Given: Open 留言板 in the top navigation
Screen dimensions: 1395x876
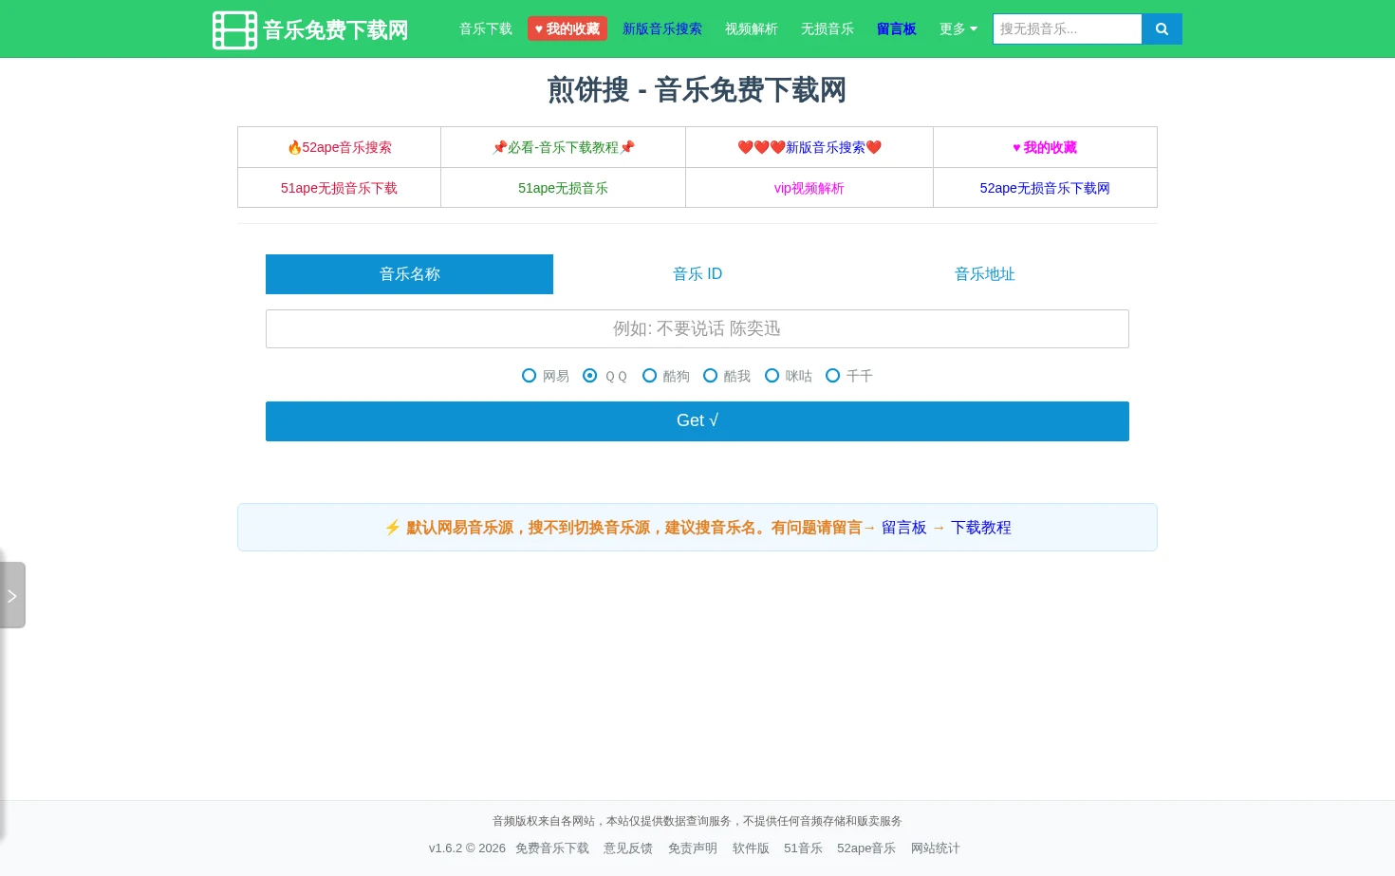Looking at the screenshot, I should click(897, 29).
